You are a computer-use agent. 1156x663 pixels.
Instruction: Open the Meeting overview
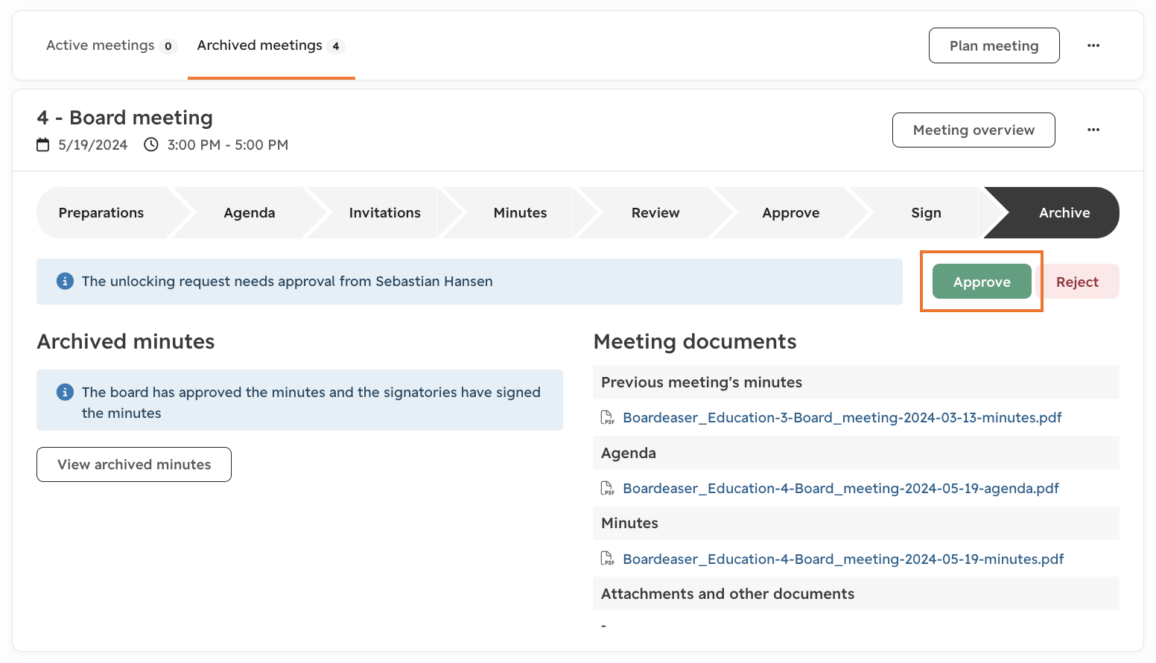pos(974,130)
